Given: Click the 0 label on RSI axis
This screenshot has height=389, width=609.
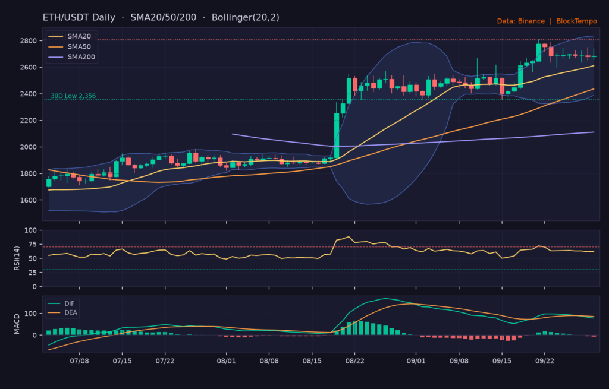Looking at the screenshot, I should [35, 287].
